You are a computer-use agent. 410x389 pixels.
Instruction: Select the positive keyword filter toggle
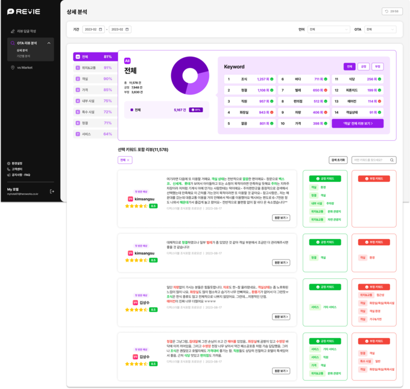[x=364, y=67]
